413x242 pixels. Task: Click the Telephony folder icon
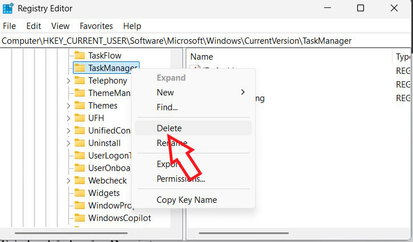[80, 81]
